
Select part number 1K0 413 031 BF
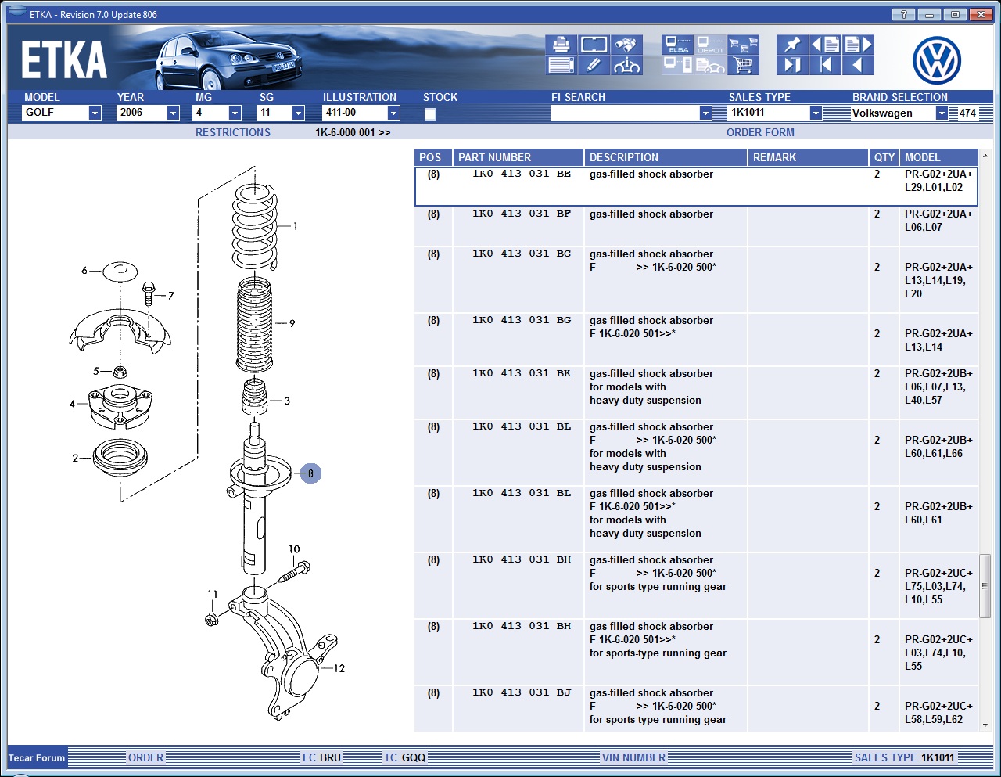522,214
